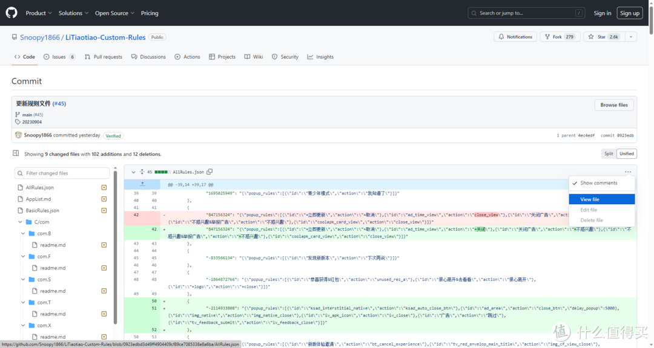
Task: Click modified-file icon next to AppList.md
Action: pyautogui.click(x=104, y=199)
